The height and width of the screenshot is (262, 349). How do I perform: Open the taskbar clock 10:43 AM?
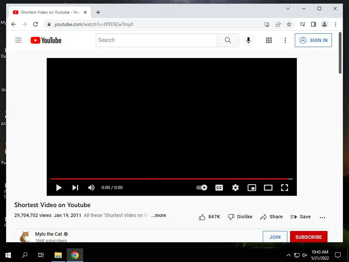pos(320,255)
